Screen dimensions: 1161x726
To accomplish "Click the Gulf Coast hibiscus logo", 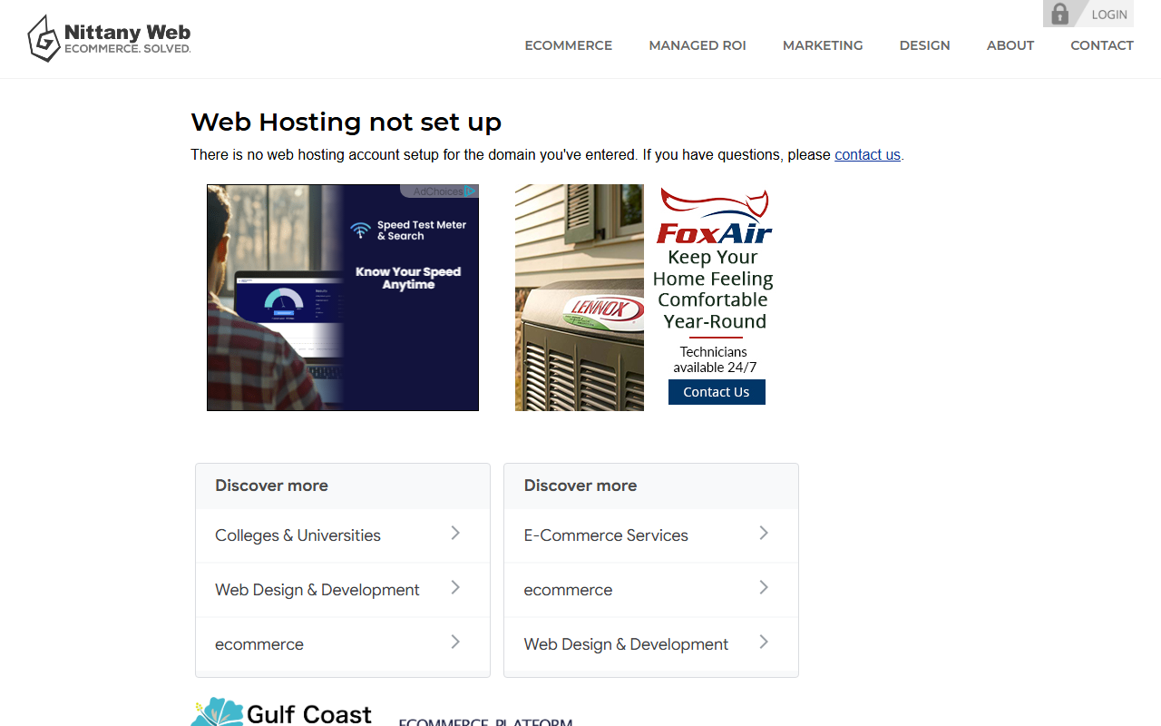I will (281, 711).
